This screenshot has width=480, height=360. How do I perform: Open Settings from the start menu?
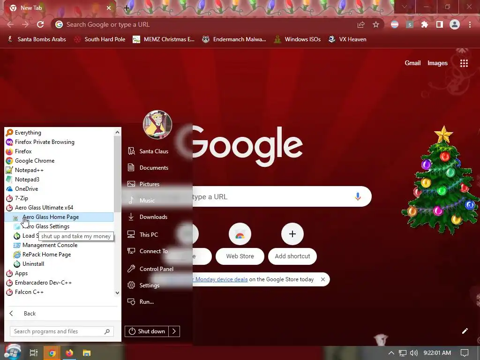pos(143,285)
